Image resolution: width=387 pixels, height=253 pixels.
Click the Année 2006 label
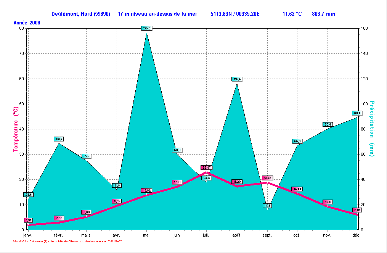(27, 23)
